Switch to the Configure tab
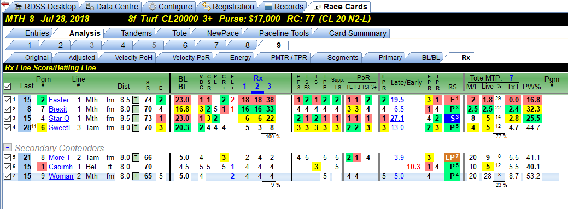Image resolution: width=568 pixels, height=209 pixels. pos(170,7)
